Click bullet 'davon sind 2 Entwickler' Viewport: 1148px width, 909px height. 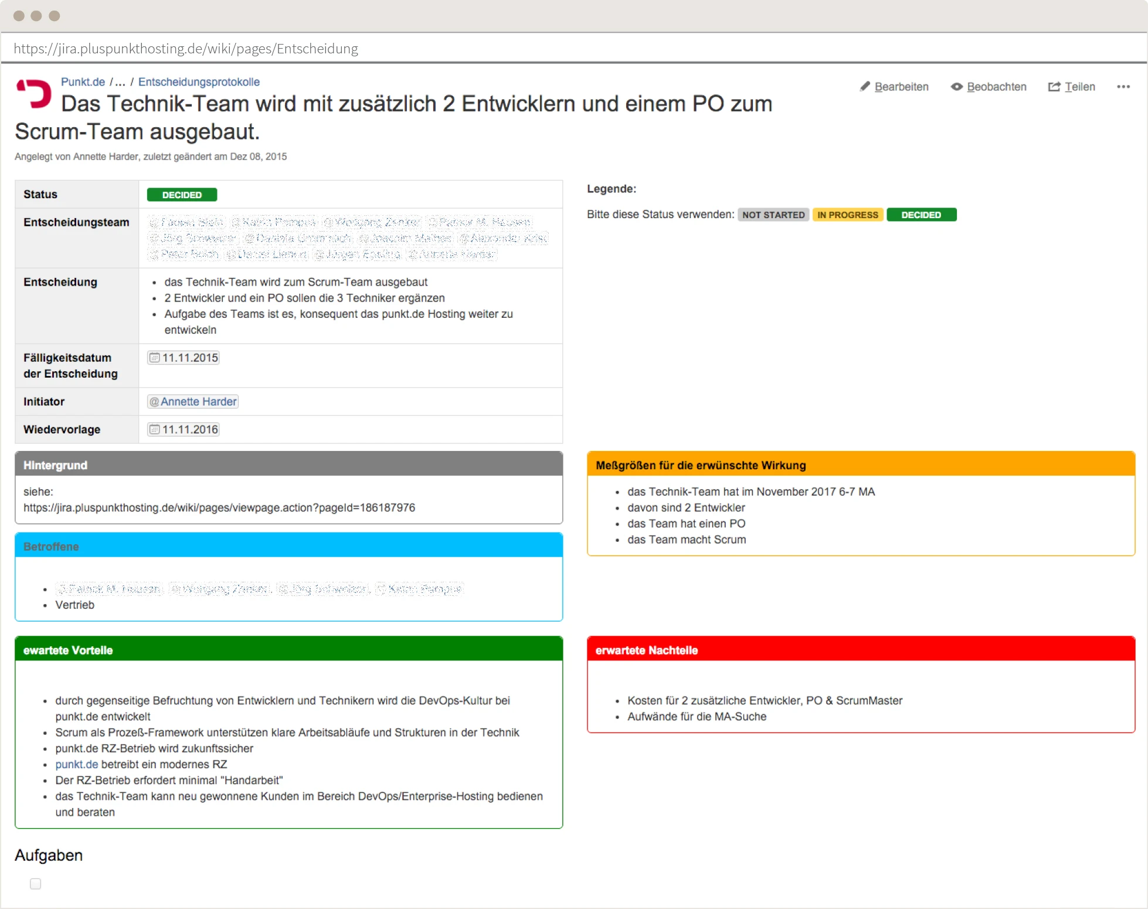tap(686, 508)
